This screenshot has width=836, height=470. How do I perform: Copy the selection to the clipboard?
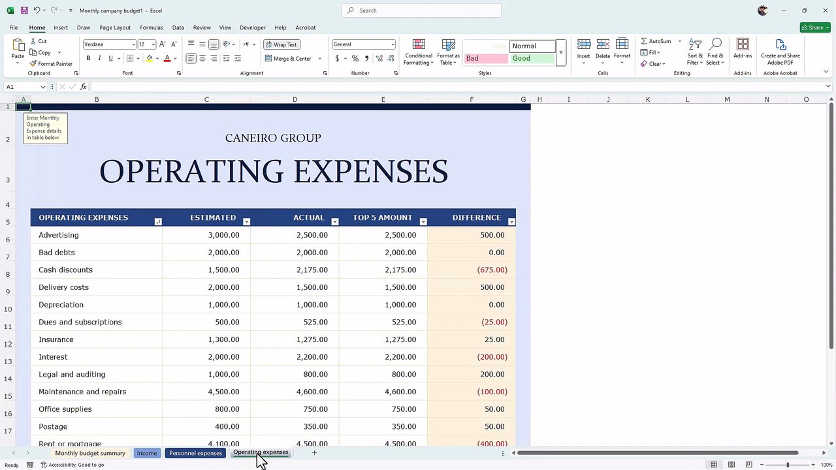pos(40,52)
